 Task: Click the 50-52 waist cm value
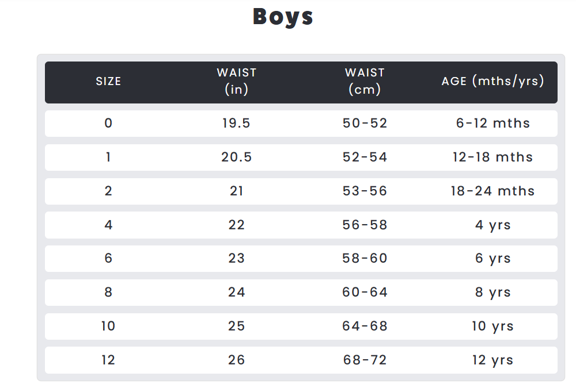click(x=365, y=123)
